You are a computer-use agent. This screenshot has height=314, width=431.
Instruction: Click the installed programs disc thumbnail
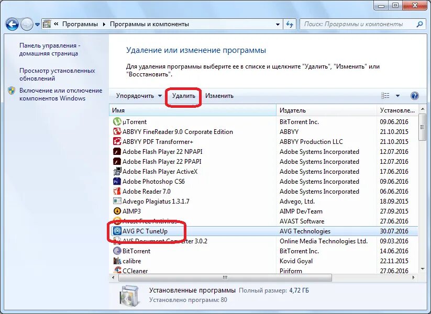coord(129,295)
